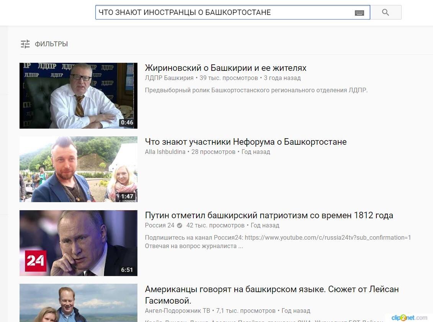Image resolution: width=433 pixels, height=322 pixels.
Task: Click the magnifying glass search button
Action: (x=386, y=12)
